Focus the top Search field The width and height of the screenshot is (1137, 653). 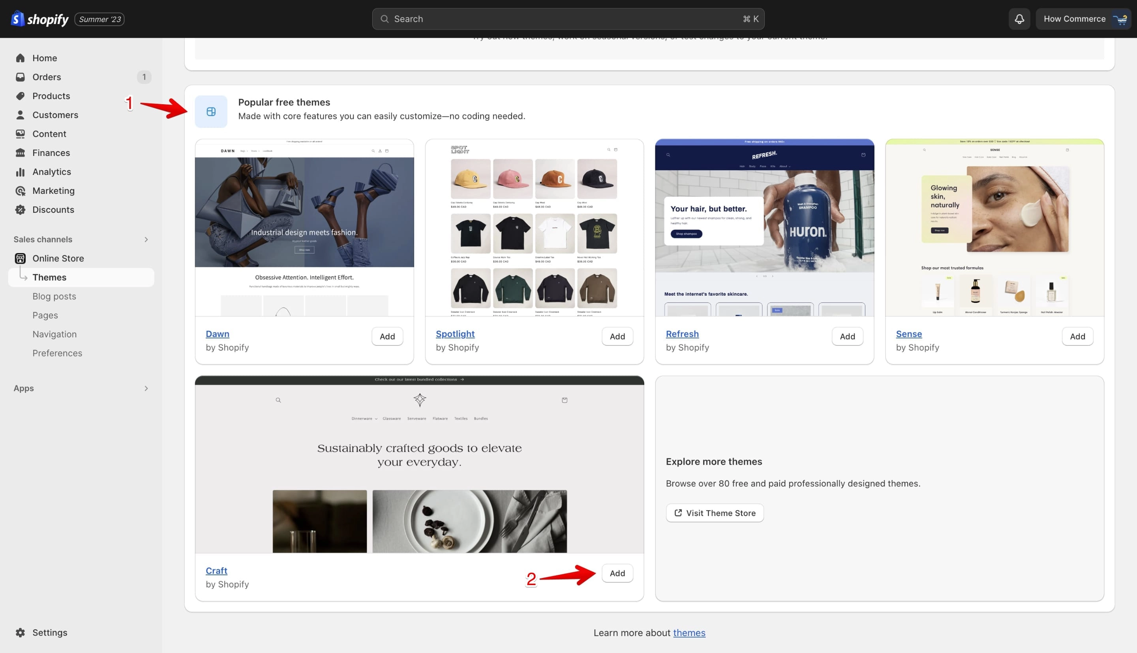click(x=568, y=19)
